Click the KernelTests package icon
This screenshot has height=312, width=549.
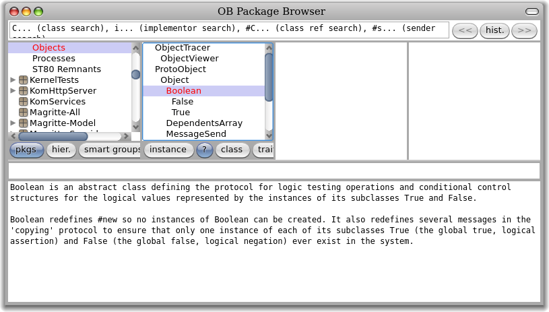click(x=24, y=80)
